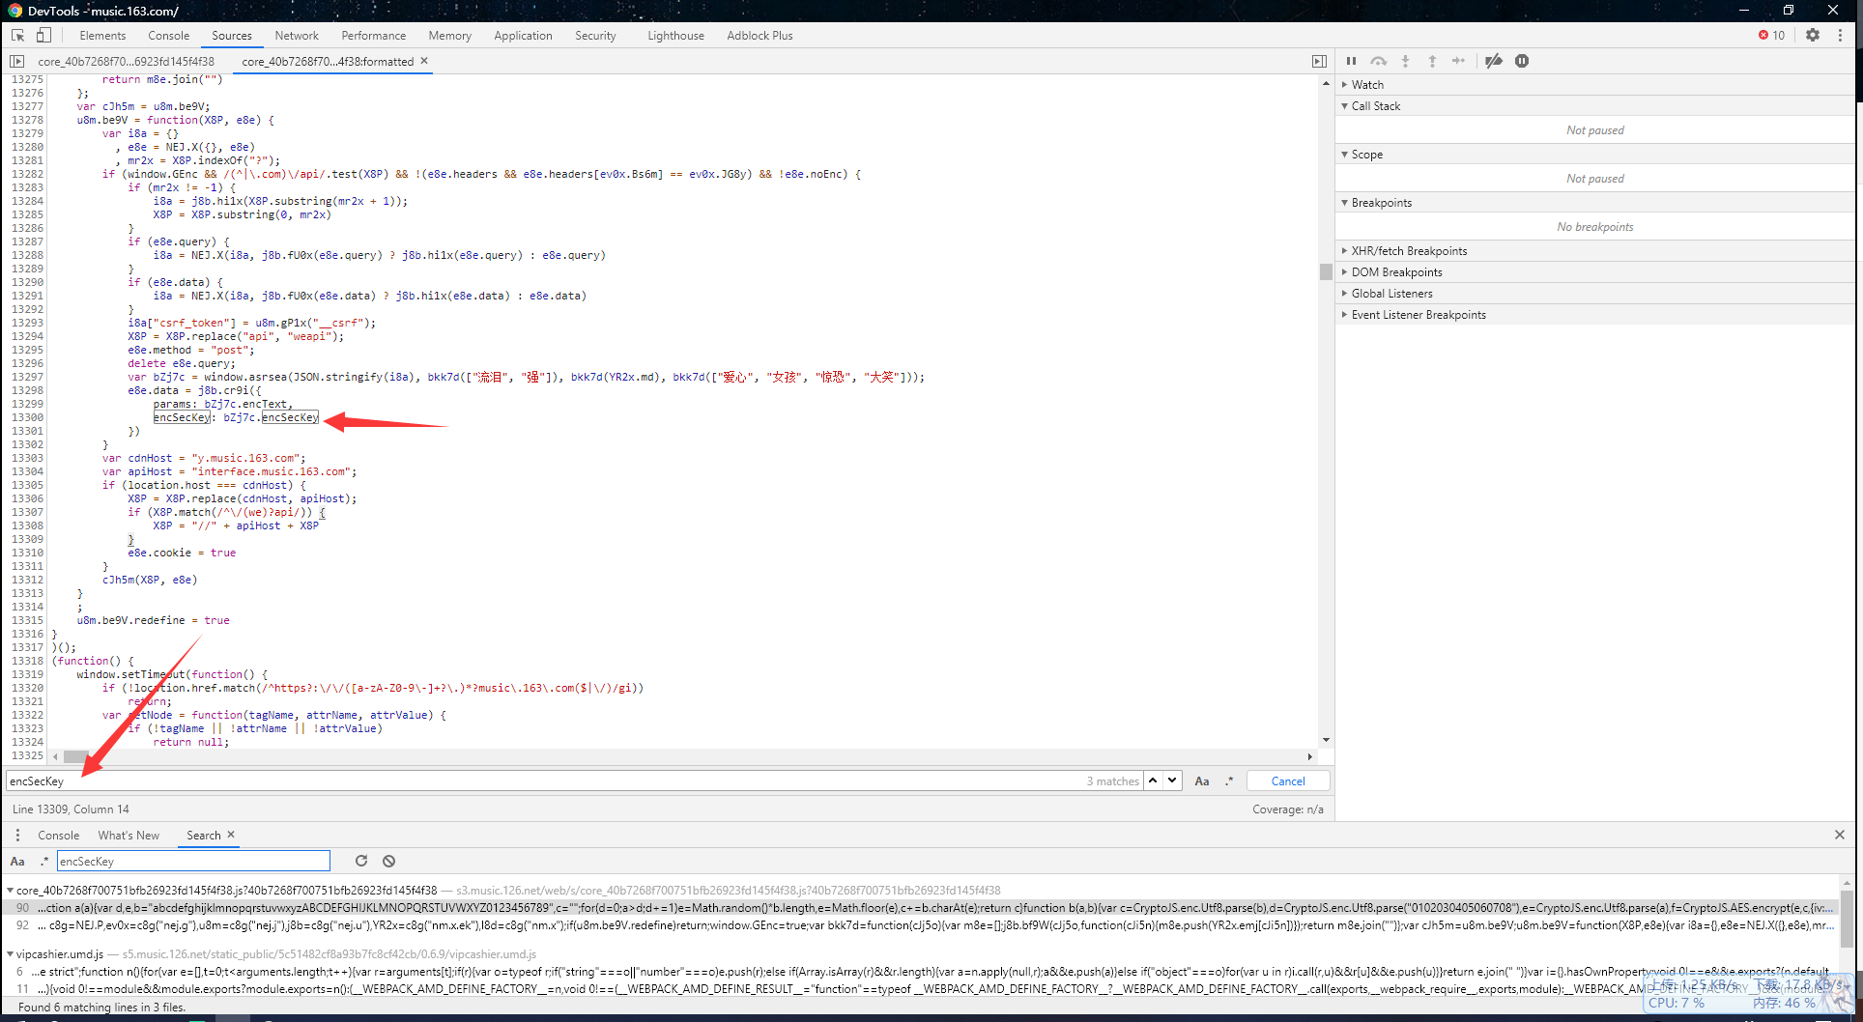This screenshot has height=1022, width=1863.
Task: Open the Adblock Plus panel
Action: (x=760, y=35)
